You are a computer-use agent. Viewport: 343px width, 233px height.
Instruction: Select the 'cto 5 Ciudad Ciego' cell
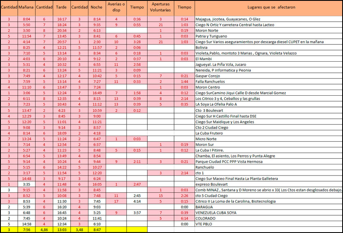[x=269, y=196]
